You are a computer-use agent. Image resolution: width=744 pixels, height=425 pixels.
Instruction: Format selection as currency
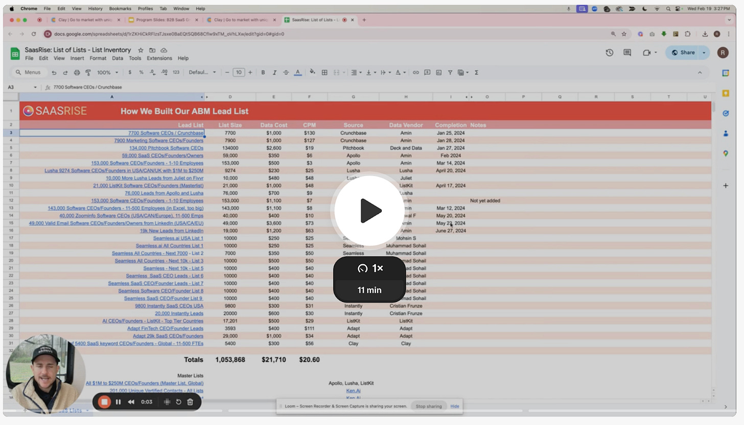point(130,72)
